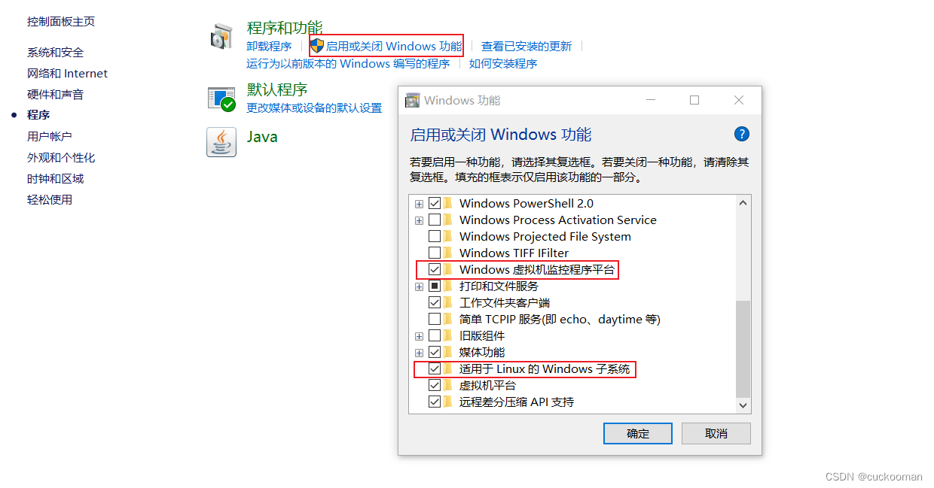934x488 pixels.
Task: Select 系统和安全 in the sidebar
Action: click(56, 52)
